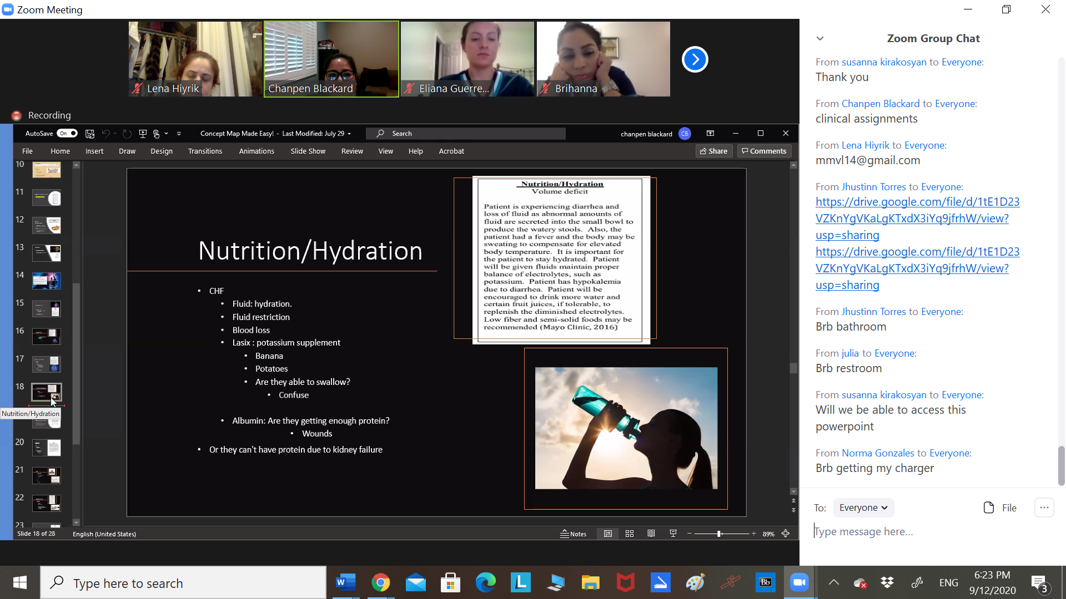Image resolution: width=1066 pixels, height=599 pixels.
Task: Start presentation from beginning icon
Action: (x=143, y=134)
